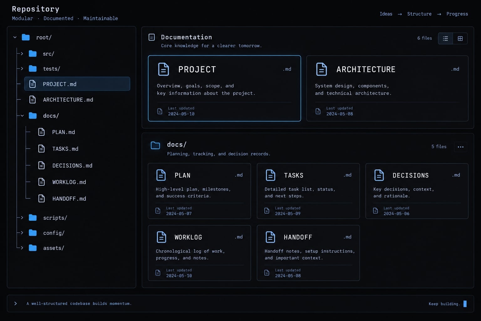
Task: Click the root/ folder icon
Action: click(x=26, y=37)
